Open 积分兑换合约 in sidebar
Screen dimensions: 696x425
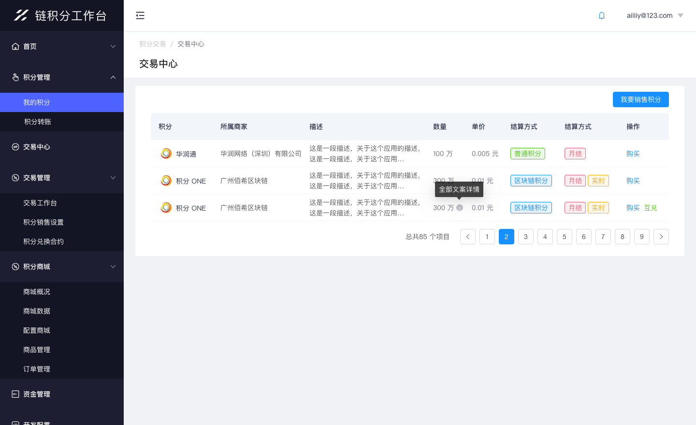click(x=62, y=241)
